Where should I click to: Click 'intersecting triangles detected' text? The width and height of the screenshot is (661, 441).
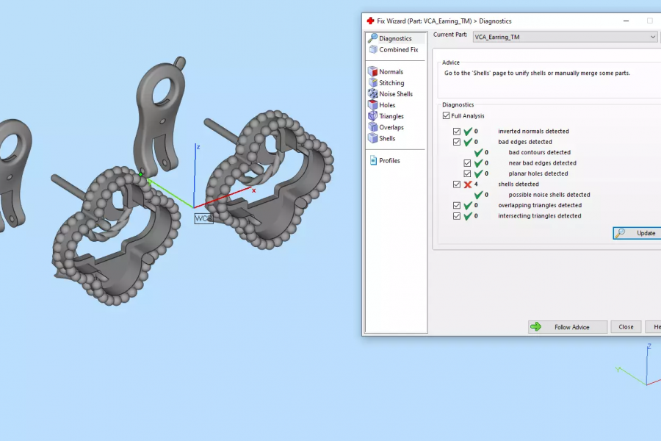pos(539,215)
